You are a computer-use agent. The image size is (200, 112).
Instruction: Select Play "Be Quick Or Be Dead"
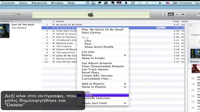[x=103, y=30]
